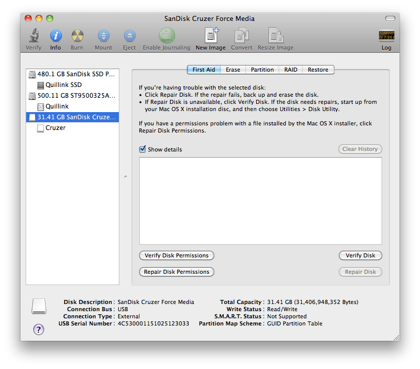Select the 500.11 GB ST9500325A disk
The image size is (420, 369).
72,96
